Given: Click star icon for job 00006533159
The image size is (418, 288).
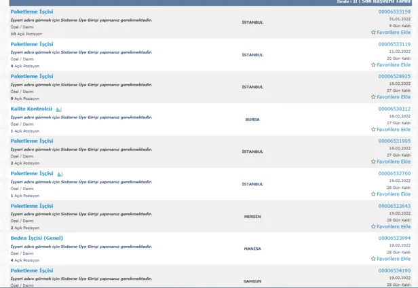Looking at the screenshot, I should coord(373,32).
